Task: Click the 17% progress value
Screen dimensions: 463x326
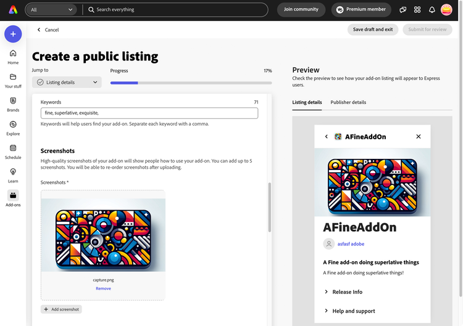Action: (x=268, y=71)
